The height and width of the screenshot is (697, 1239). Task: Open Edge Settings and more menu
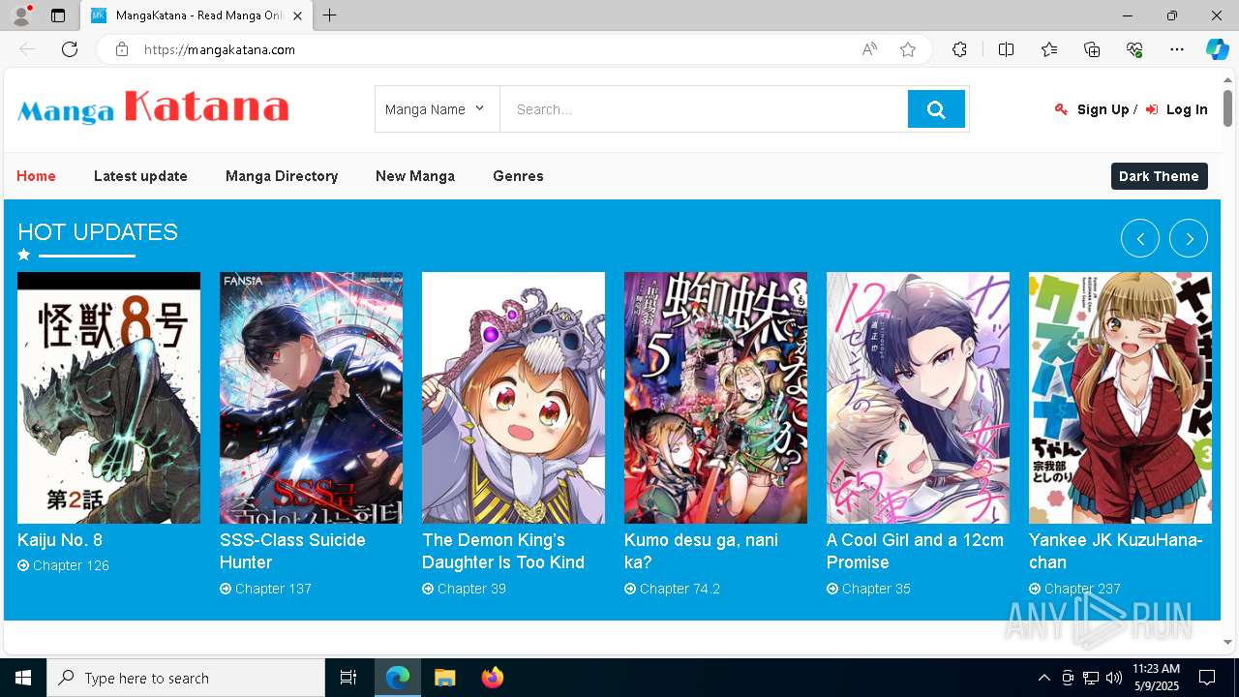(1177, 49)
